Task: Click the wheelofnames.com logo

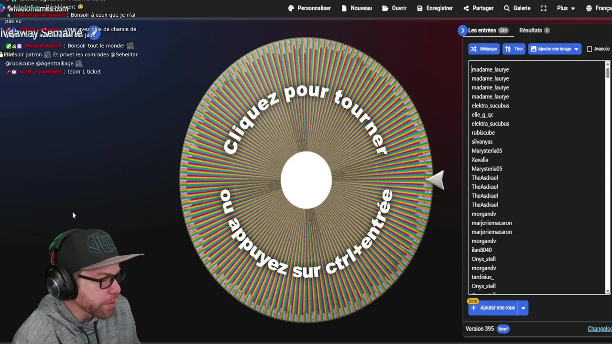Action: [34, 8]
